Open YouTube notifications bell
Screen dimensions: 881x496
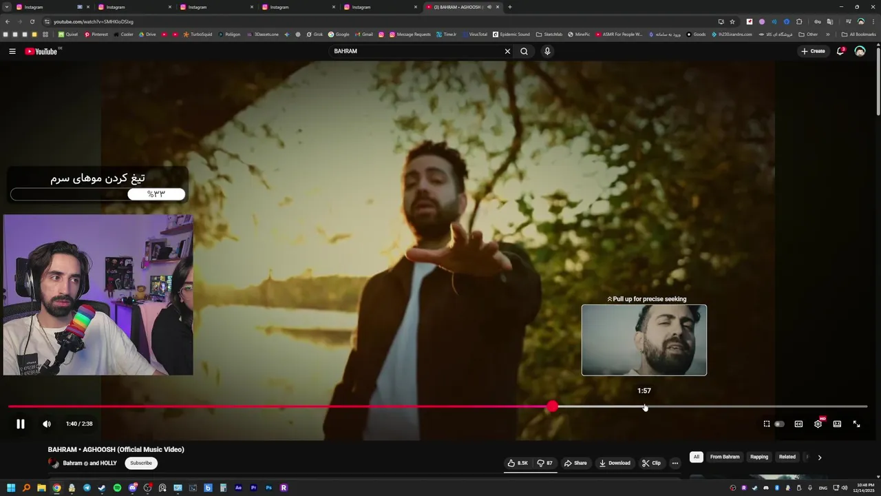pyautogui.click(x=840, y=52)
